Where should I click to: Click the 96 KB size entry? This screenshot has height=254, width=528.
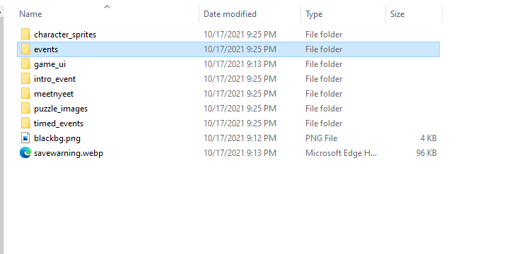[x=426, y=153]
